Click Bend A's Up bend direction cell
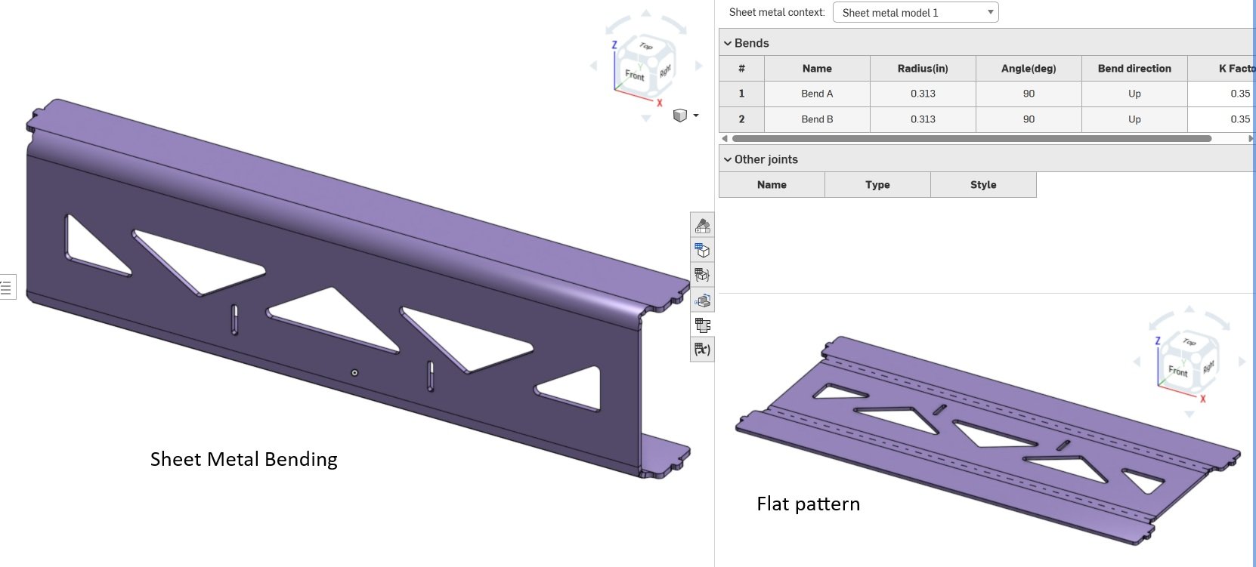This screenshot has width=1256, height=567. [1134, 94]
